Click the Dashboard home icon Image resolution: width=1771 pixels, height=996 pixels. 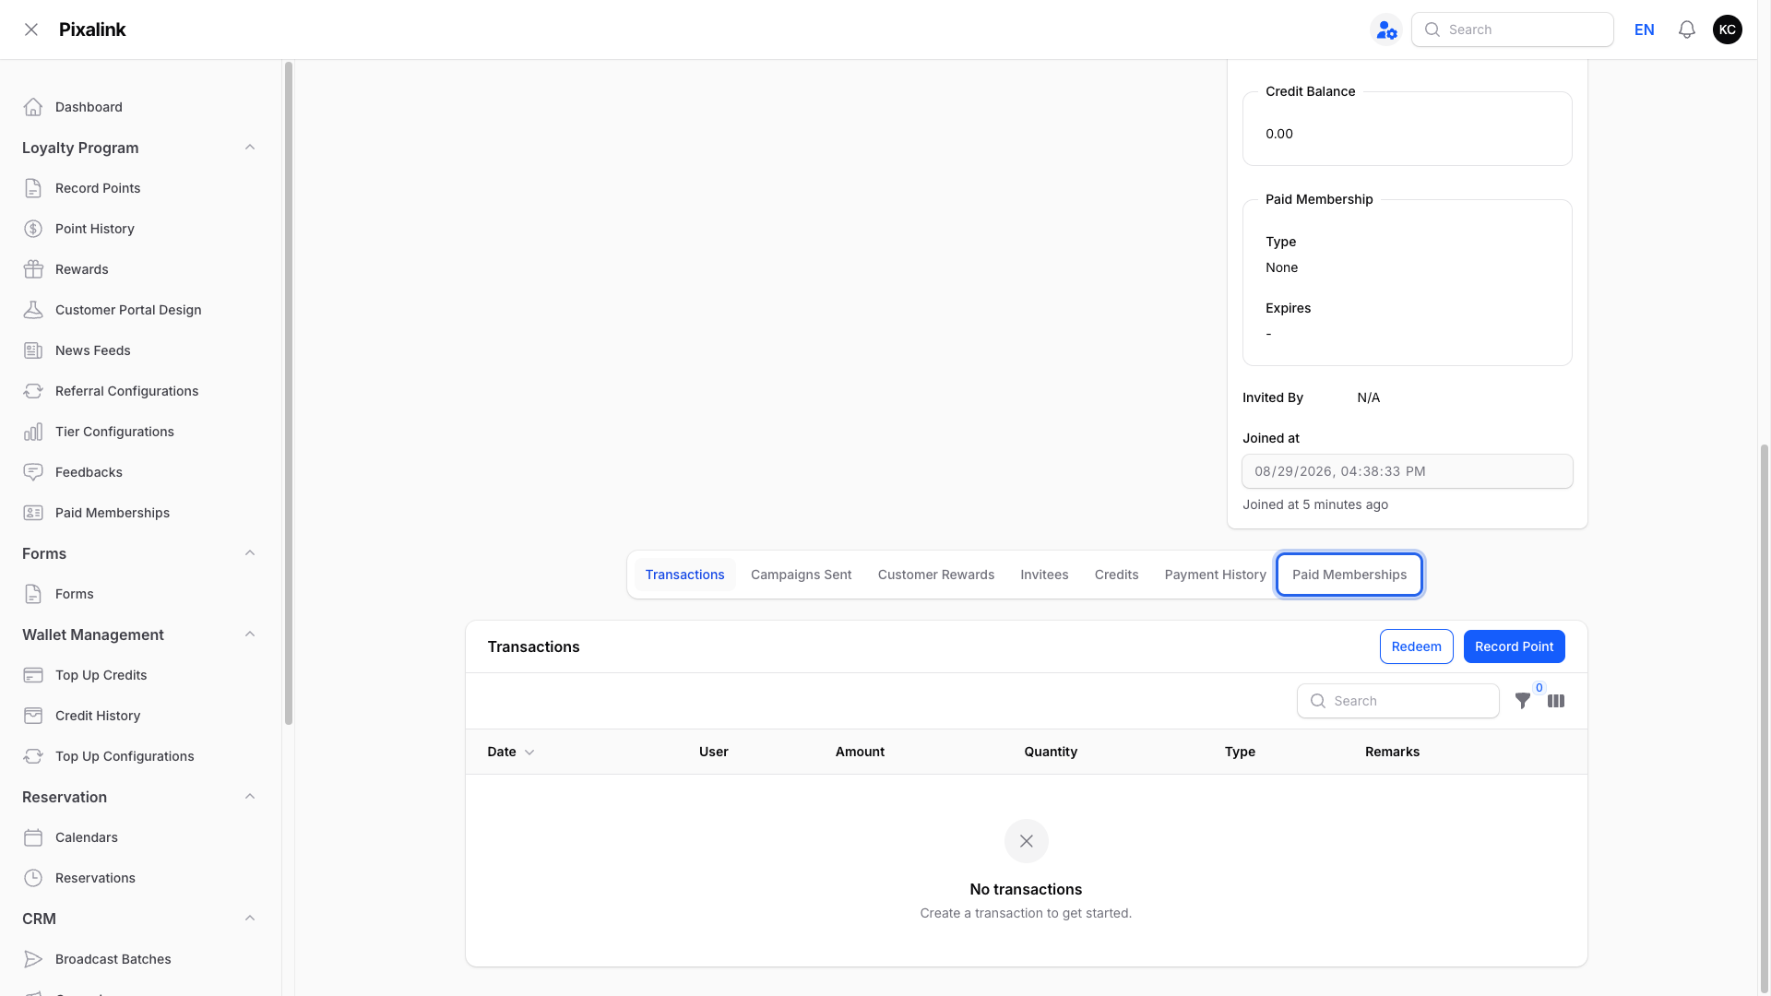tap(33, 107)
